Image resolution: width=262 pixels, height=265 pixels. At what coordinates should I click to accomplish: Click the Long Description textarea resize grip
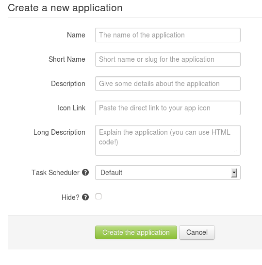click(235, 151)
